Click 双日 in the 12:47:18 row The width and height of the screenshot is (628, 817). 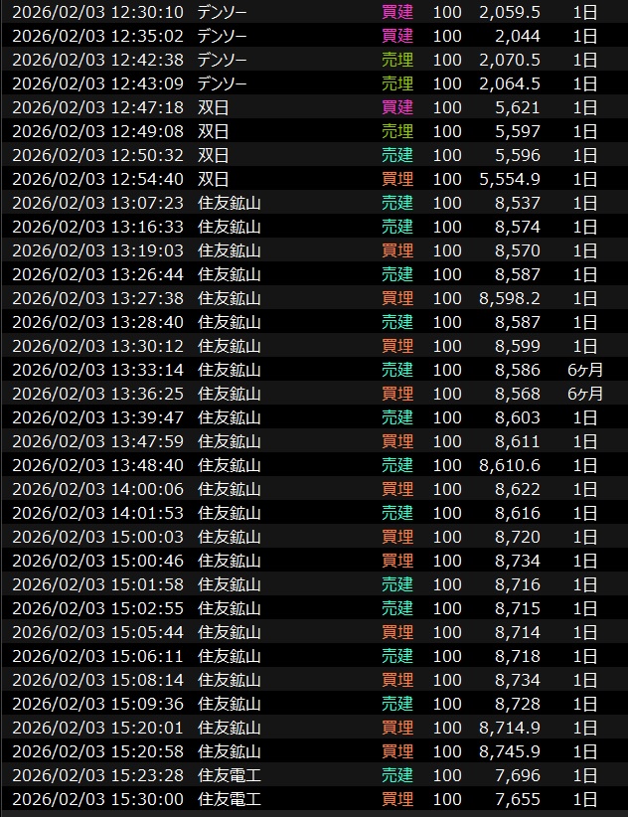(213, 107)
